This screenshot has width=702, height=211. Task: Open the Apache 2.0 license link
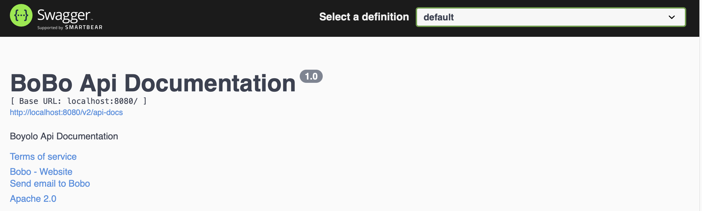33,199
